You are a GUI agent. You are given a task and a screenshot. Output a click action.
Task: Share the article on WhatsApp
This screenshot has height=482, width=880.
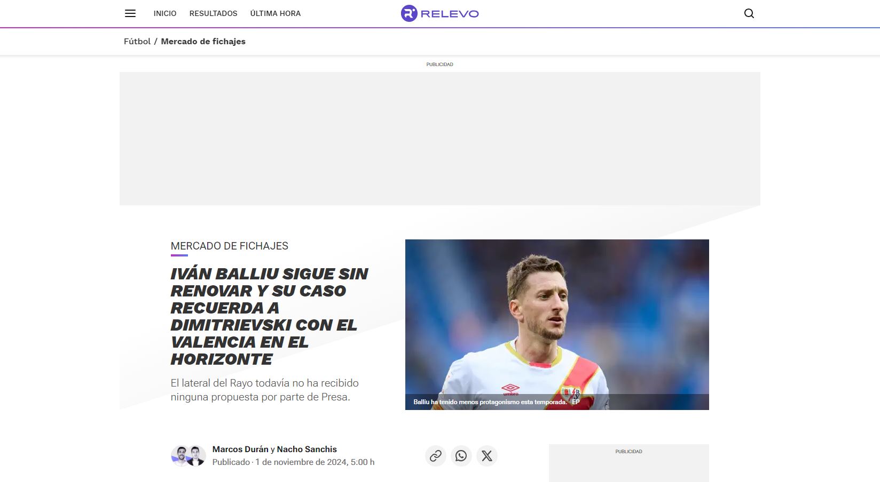pos(461,456)
